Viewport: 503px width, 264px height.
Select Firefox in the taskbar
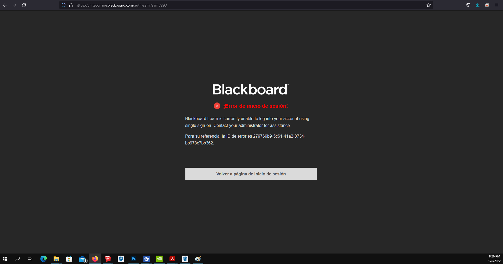point(95,259)
